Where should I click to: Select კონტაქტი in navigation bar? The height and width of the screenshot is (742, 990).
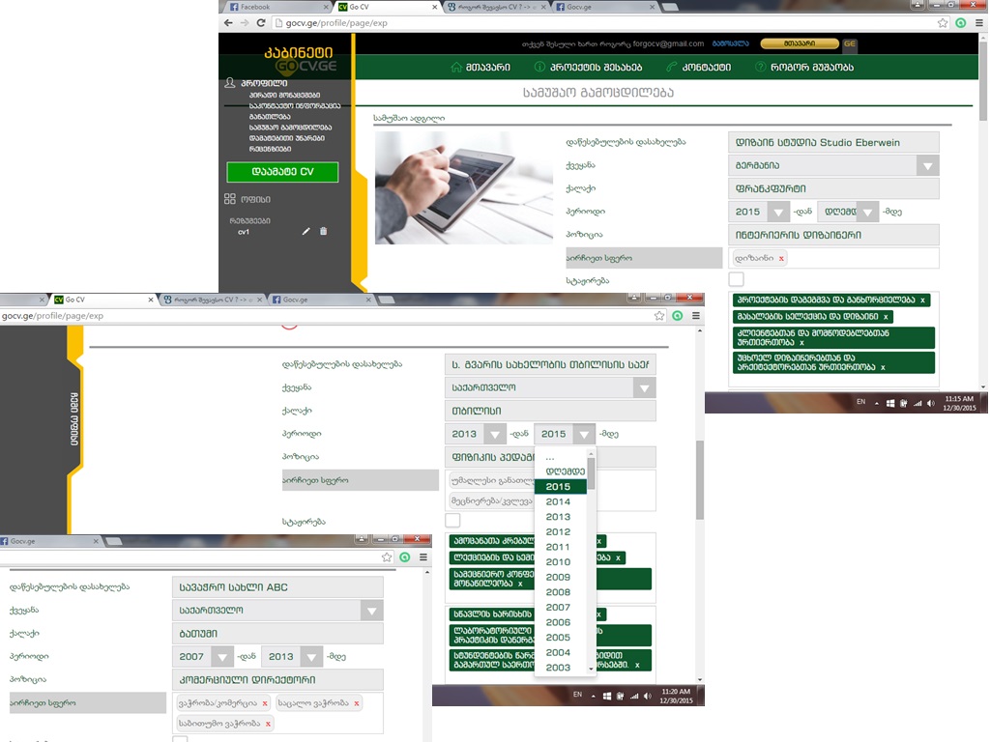[698, 67]
